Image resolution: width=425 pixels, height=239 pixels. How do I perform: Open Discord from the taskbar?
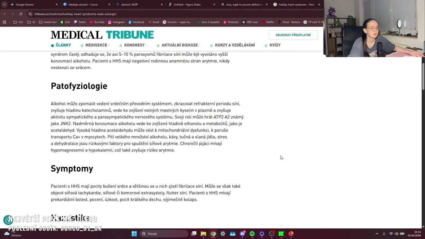coord(242,234)
